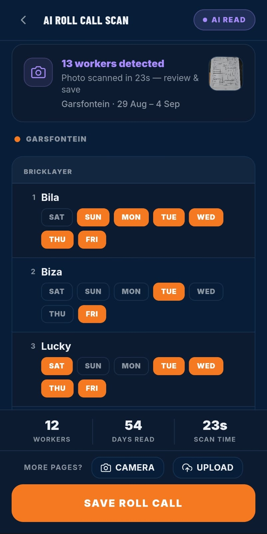Turn off WED for Bila

click(x=206, y=217)
